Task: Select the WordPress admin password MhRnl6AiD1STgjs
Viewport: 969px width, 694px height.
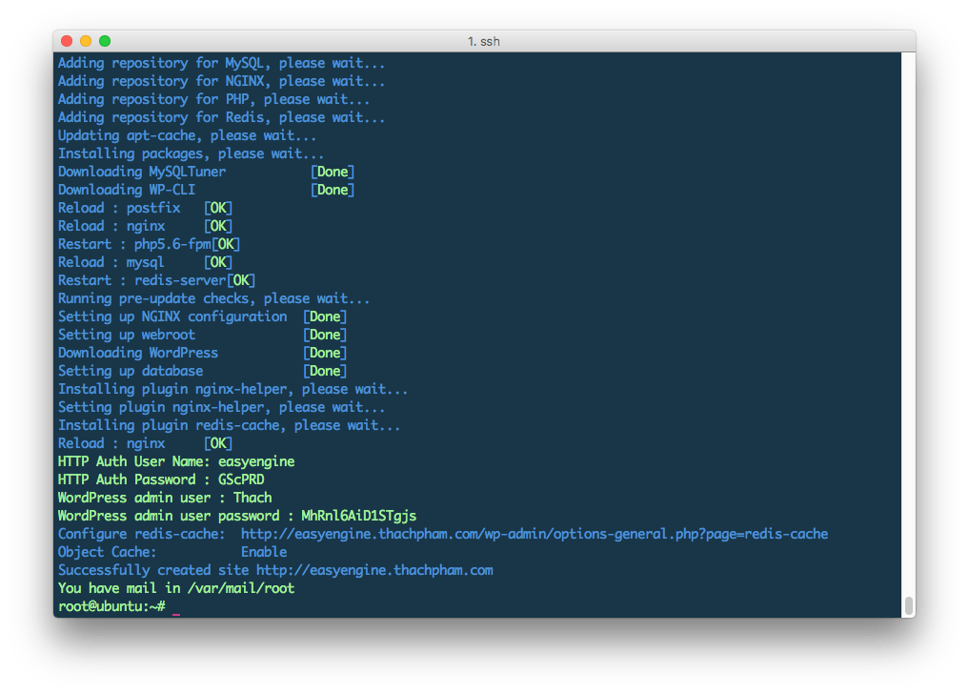Action: pos(358,516)
